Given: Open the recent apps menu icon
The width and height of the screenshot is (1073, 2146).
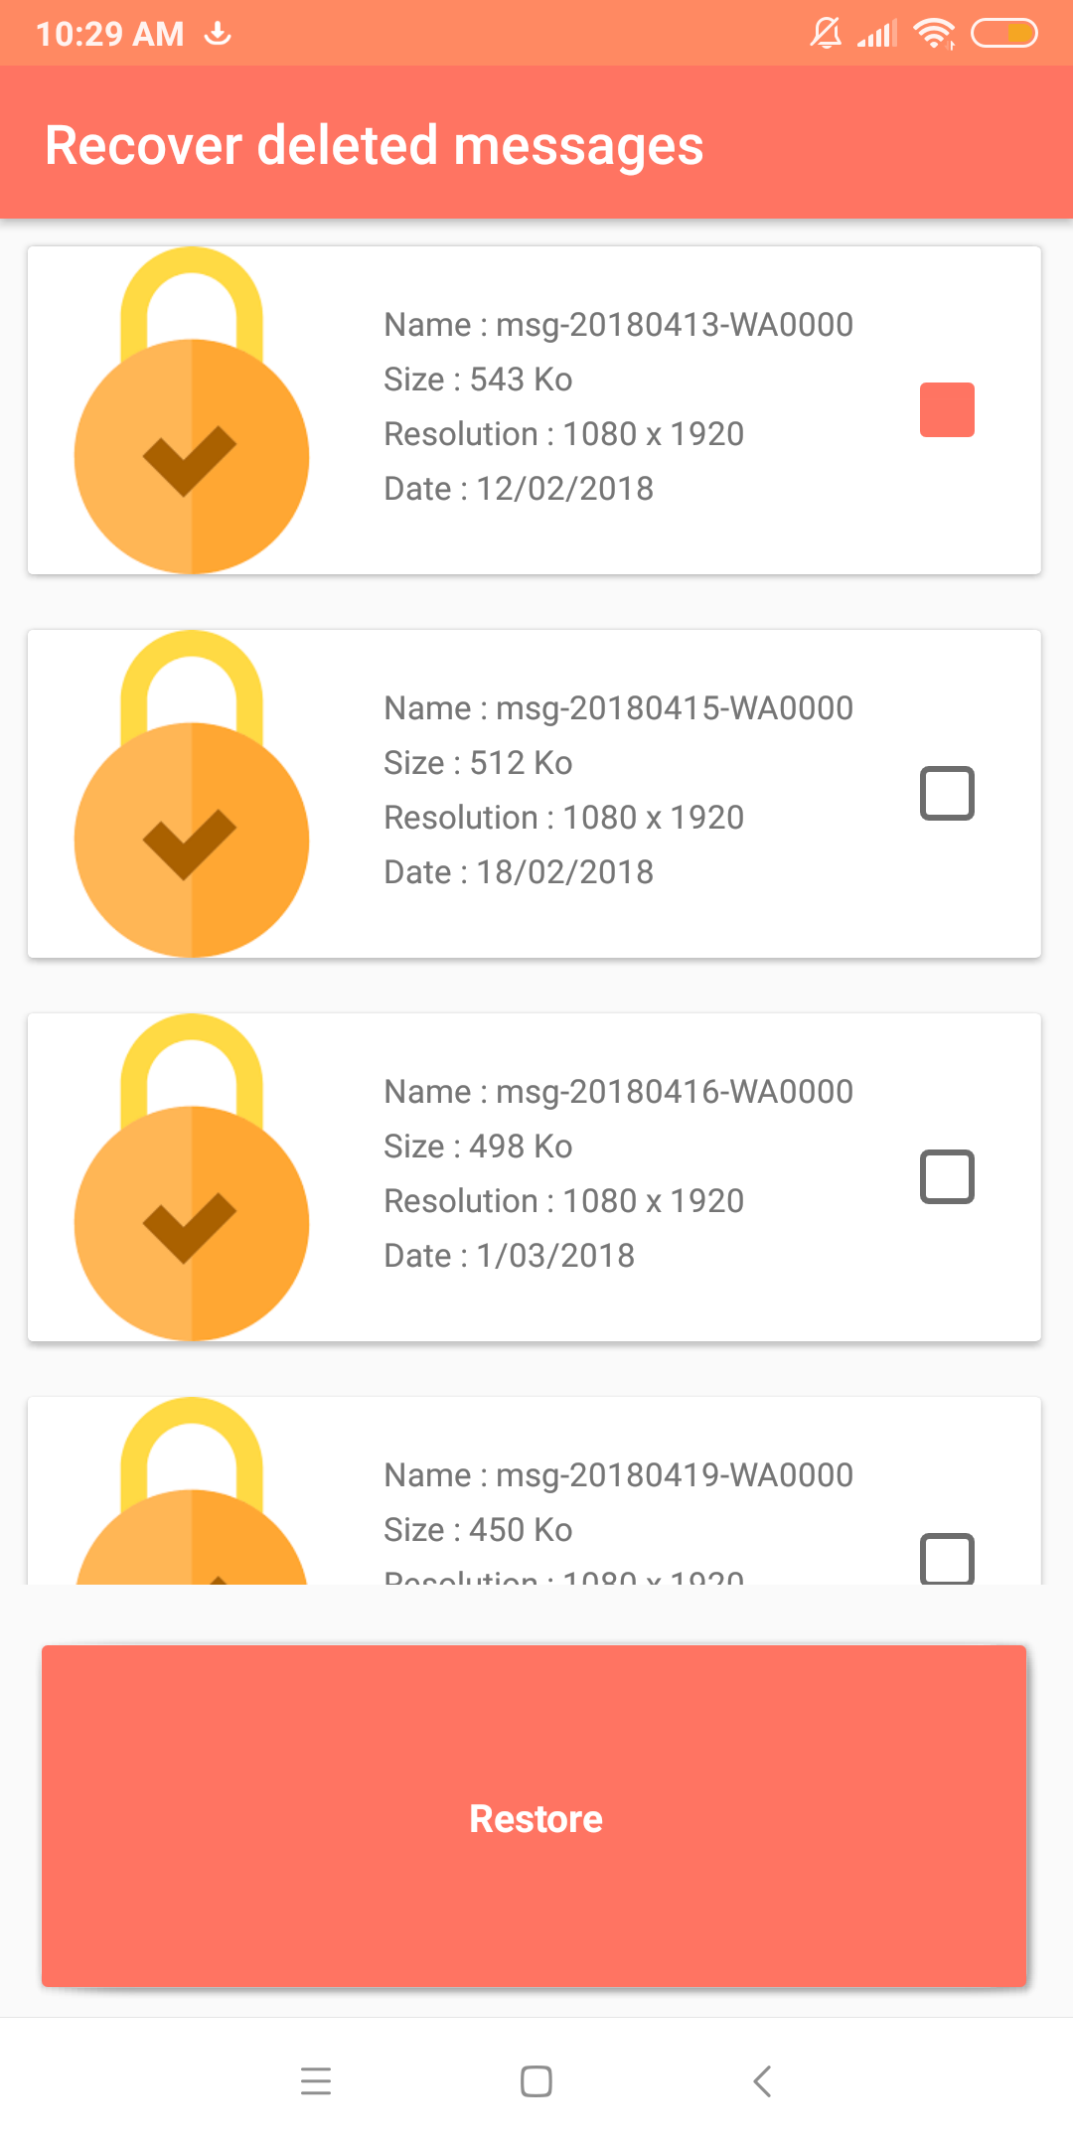Looking at the screenshot, I should point(316,2080).
